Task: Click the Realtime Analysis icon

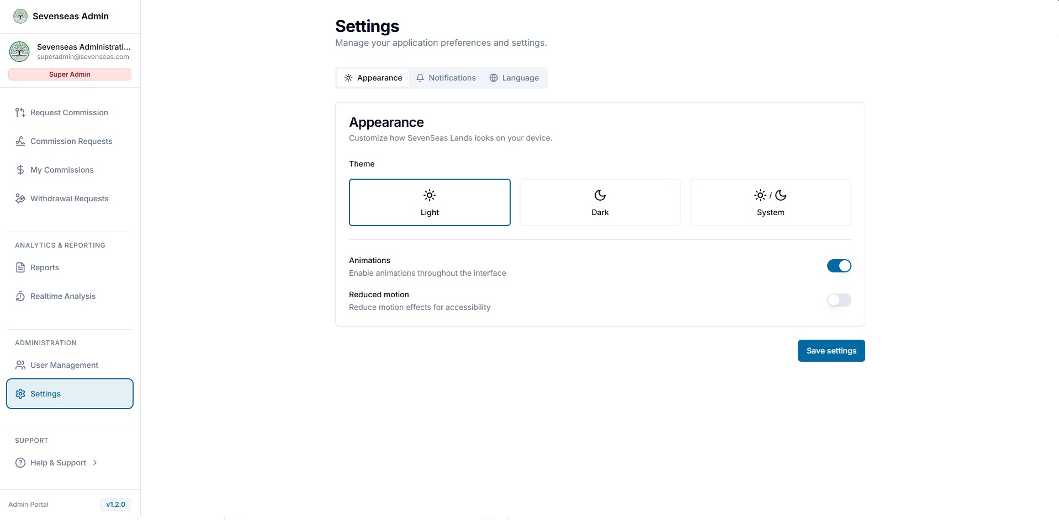Action: coord(20,296)
